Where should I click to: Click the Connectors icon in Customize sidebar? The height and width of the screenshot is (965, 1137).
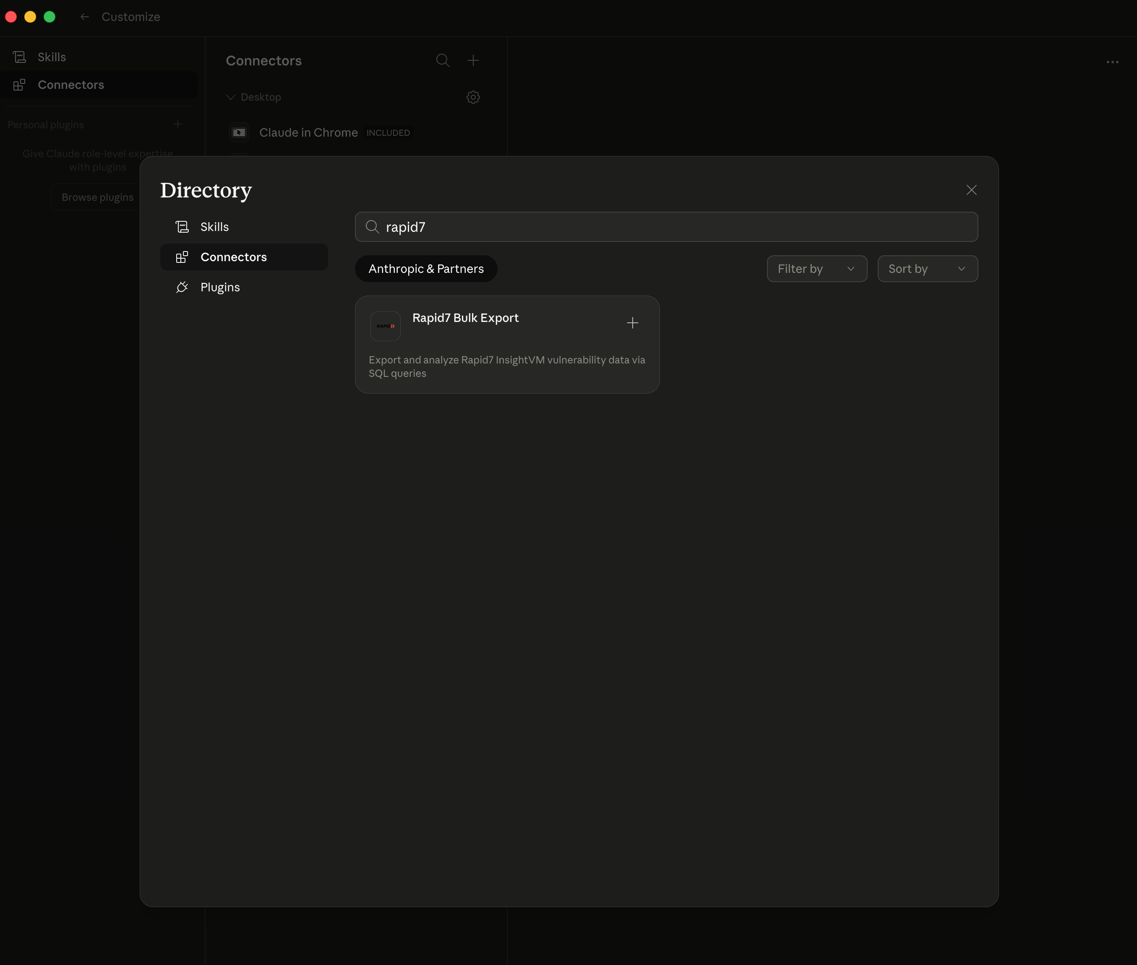(x=19, y=85)
